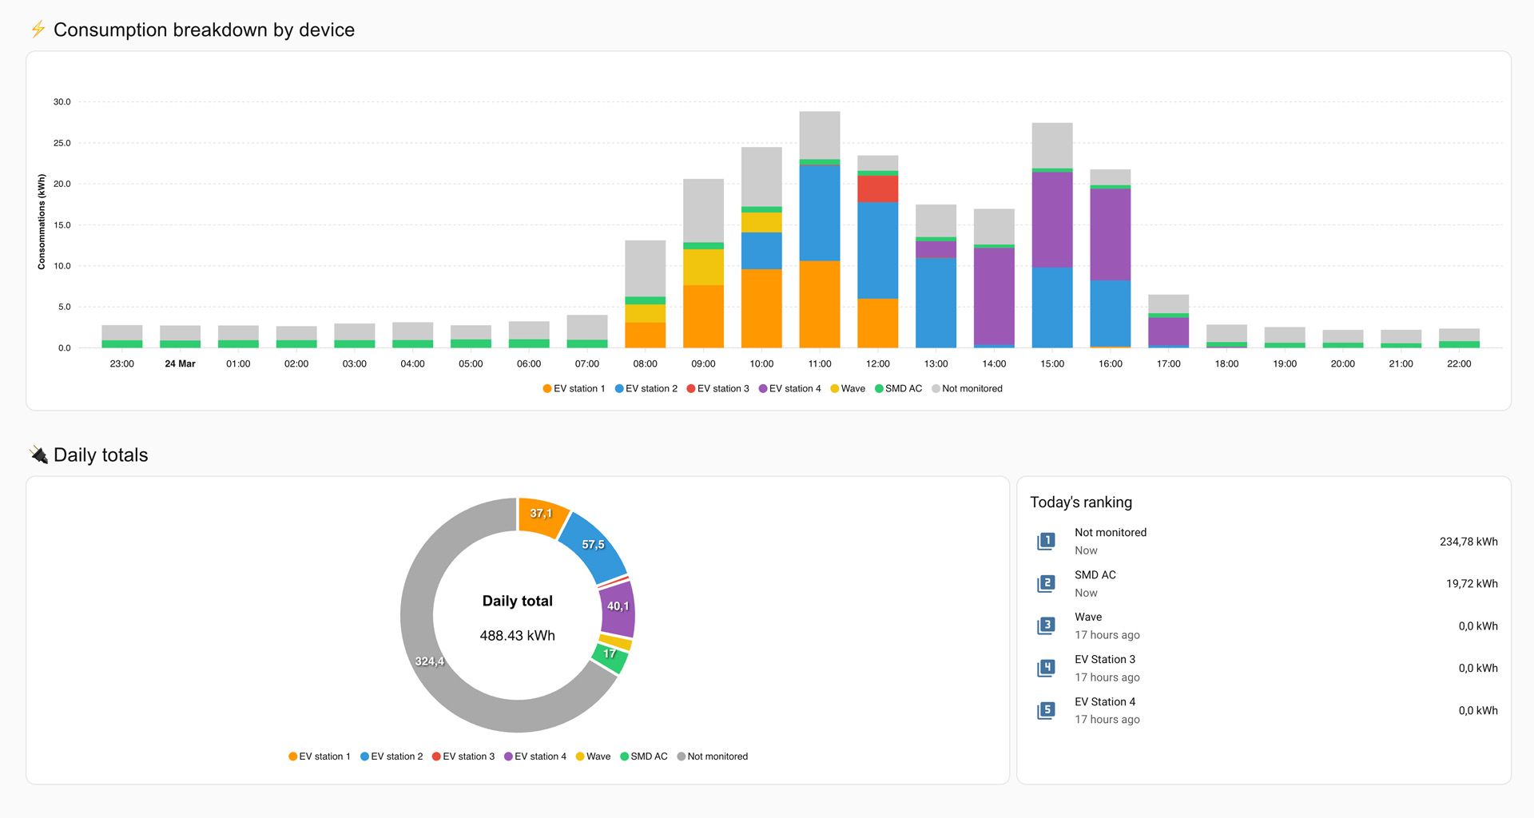Click the lightning bolt icon beside Consumption breakdown
Image resolution: width=1534 pixels, height=818 pixels.
tap(38, 30)
